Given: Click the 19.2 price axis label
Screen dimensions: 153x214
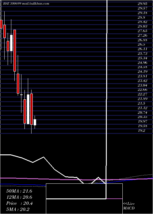Looking at the screenshot, I should pyautogui.click(x=141, y=131).
